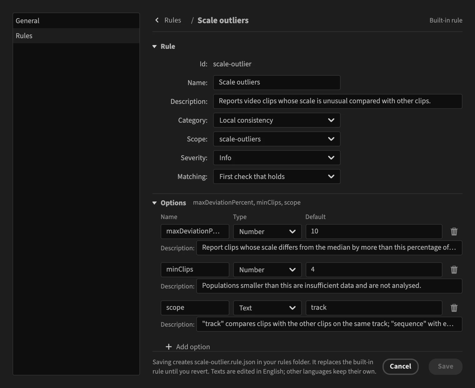Click the Built-in rule label
475x388 pixels.
point(446,20)
